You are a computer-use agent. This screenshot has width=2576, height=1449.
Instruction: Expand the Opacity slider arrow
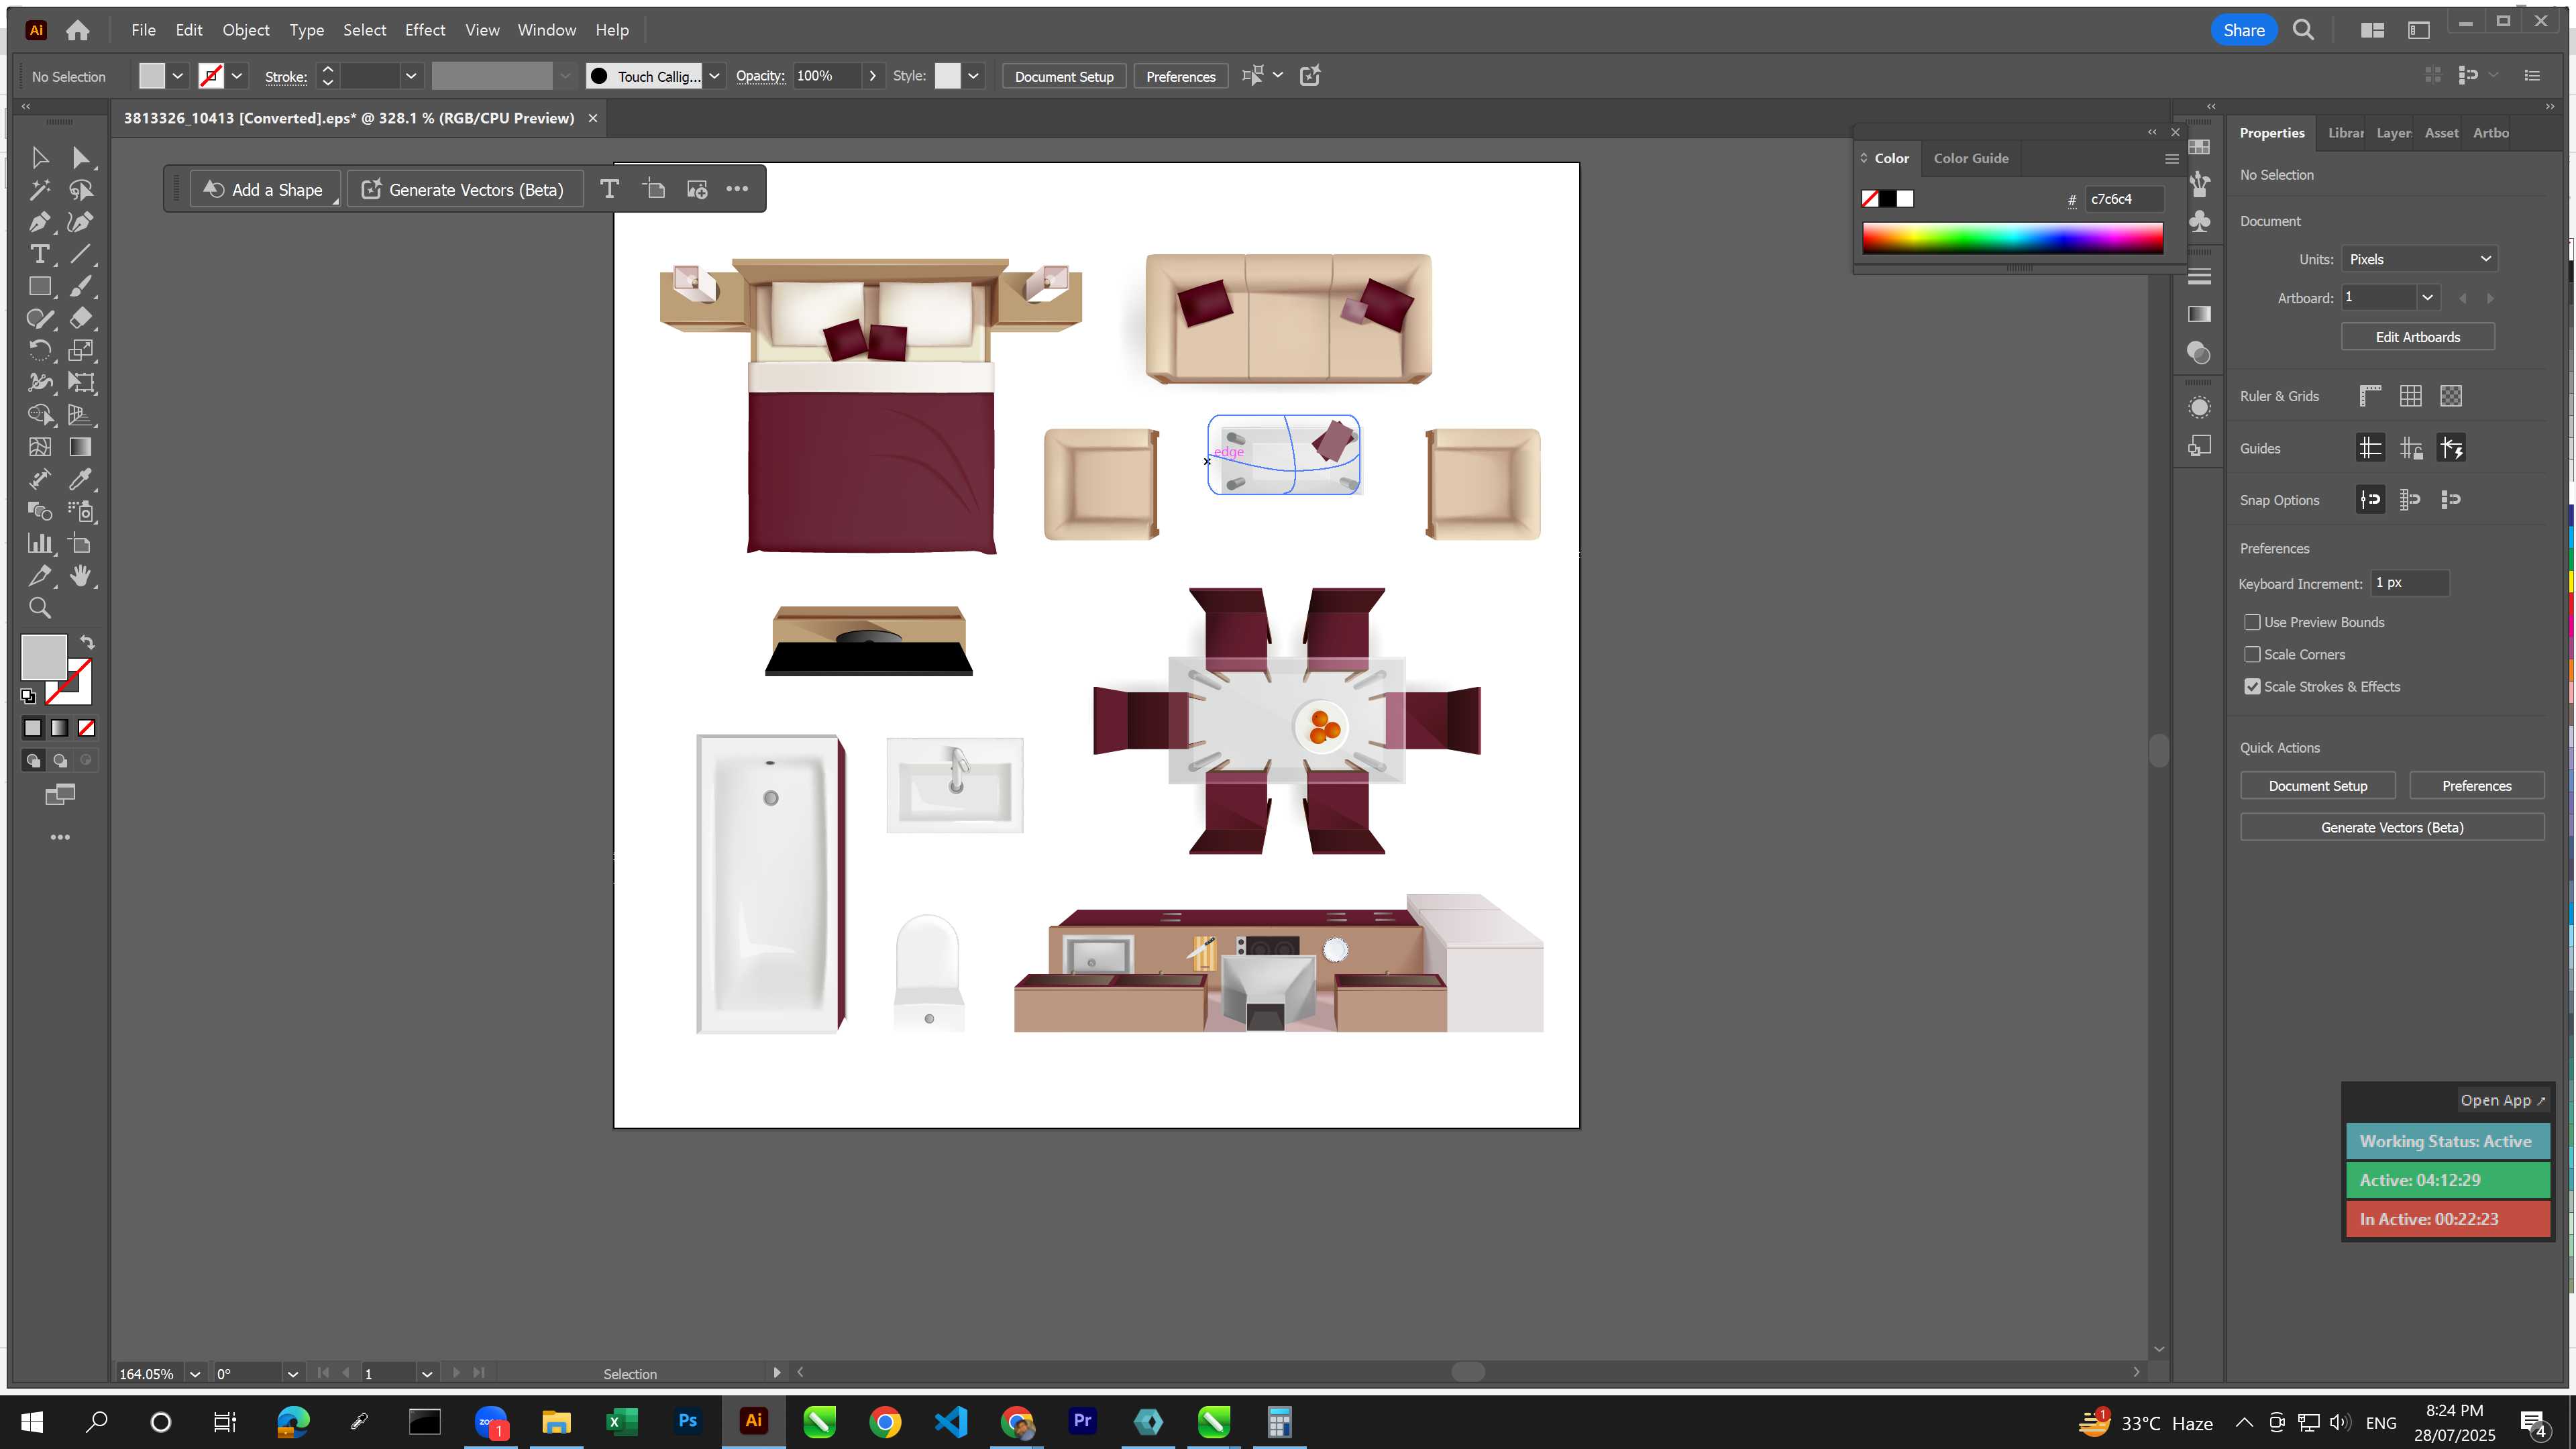coord(872,76)
